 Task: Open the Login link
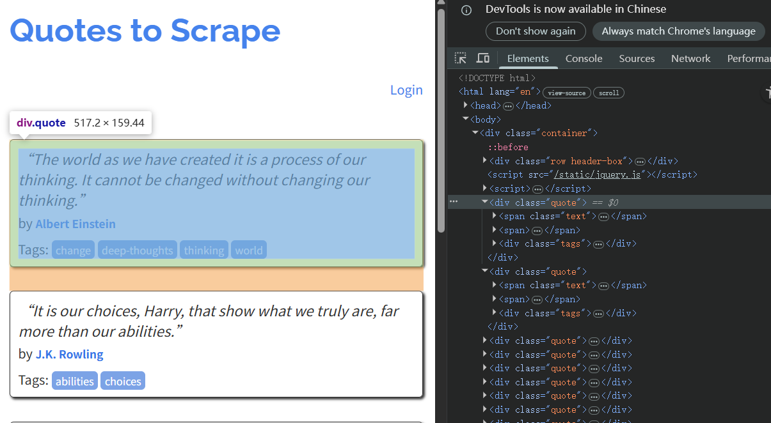(x=406, y=90)
